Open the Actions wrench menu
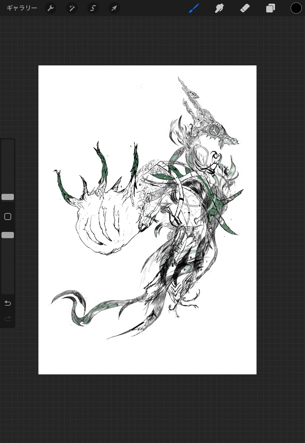 coord(51,8)
